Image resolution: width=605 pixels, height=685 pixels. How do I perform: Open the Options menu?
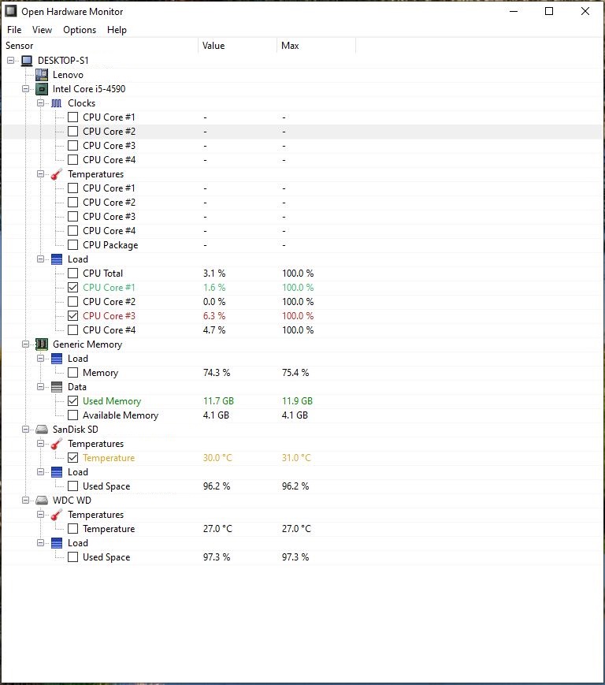80,30
